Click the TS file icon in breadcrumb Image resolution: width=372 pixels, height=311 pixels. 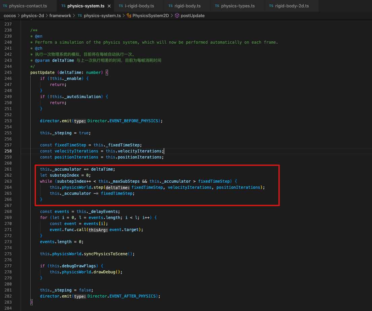pos(80,16)
